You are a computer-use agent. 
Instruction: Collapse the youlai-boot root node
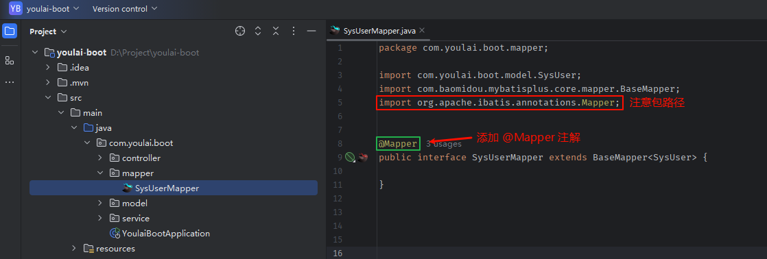point(35,52)
